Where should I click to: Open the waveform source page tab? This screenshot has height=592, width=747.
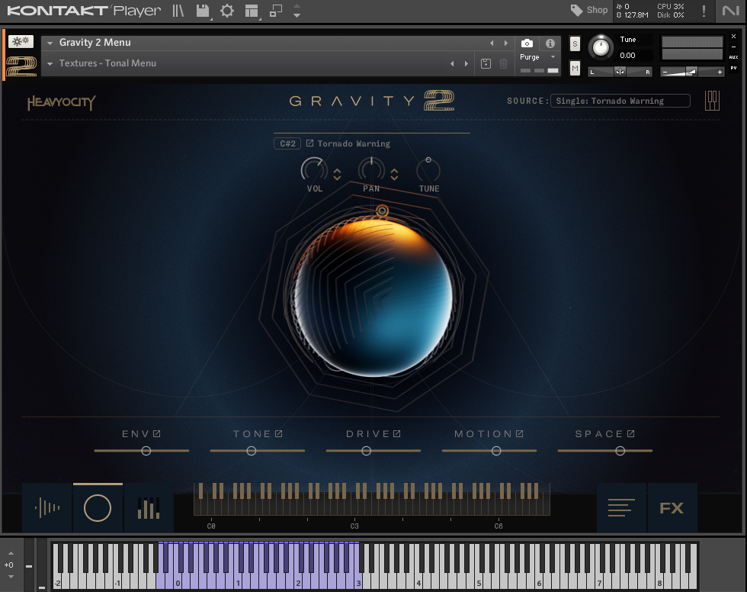click(47, 507)
